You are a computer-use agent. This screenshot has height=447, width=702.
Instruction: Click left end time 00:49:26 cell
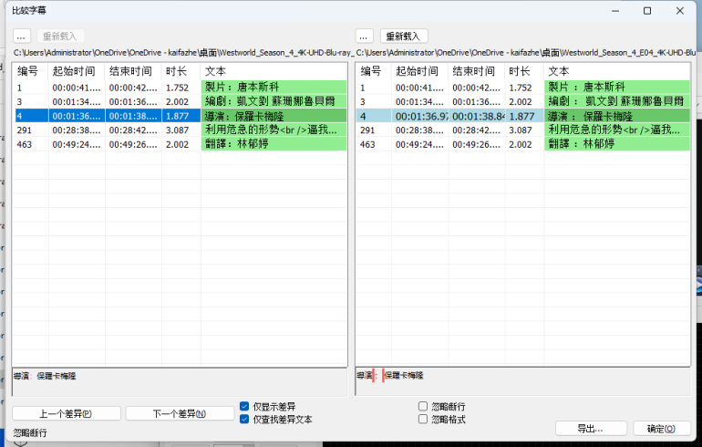(133, 144)
